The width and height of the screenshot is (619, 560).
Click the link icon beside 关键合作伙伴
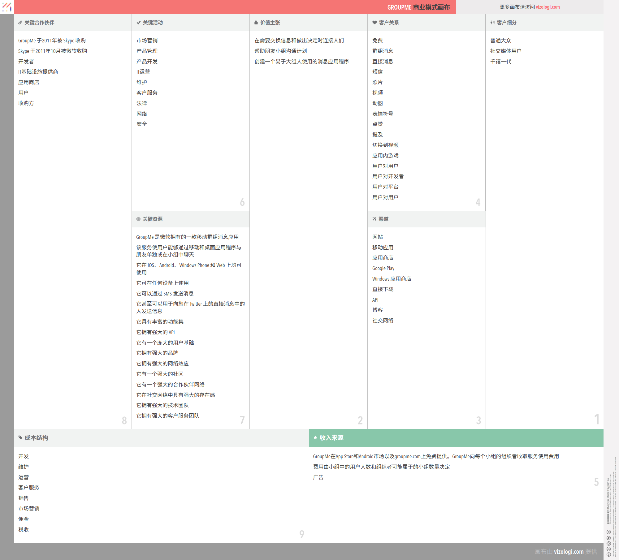pos(20,23)
